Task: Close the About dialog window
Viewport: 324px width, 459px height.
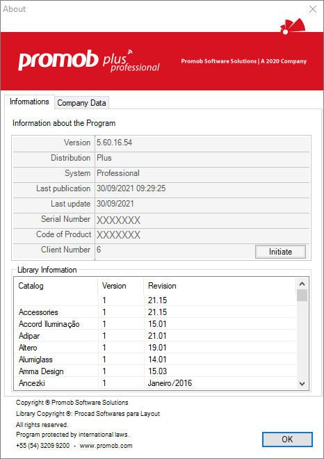Action: pos(313,9)
